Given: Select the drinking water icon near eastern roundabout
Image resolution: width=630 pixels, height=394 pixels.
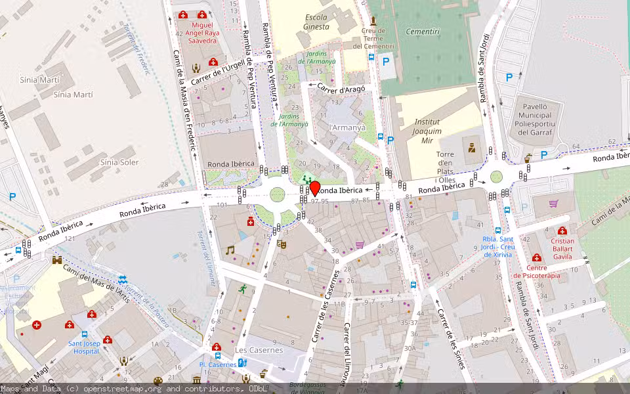Looking at the screenshot, I should pyautogui.click(x=528, y=158).
